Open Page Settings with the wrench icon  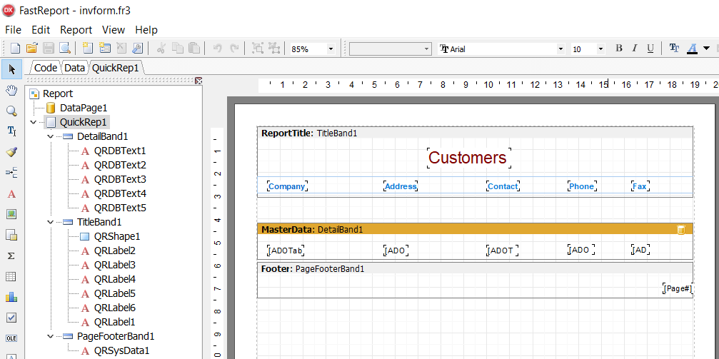click(137, 49)
